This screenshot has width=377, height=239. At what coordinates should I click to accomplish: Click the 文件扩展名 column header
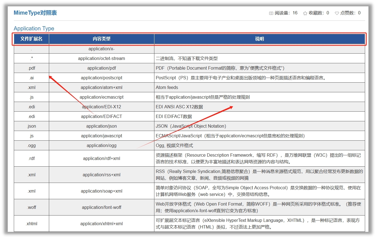[31, 39]
